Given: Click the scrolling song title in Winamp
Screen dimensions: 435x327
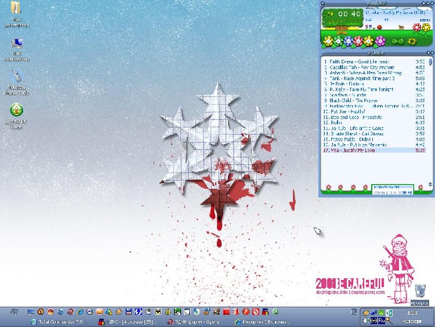Looking at the screenshot, I should (x=396, y=13).
